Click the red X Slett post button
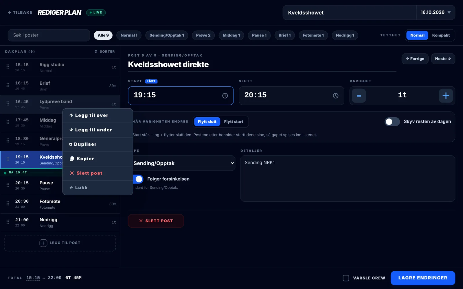463x289 pixels. (156, 221)
